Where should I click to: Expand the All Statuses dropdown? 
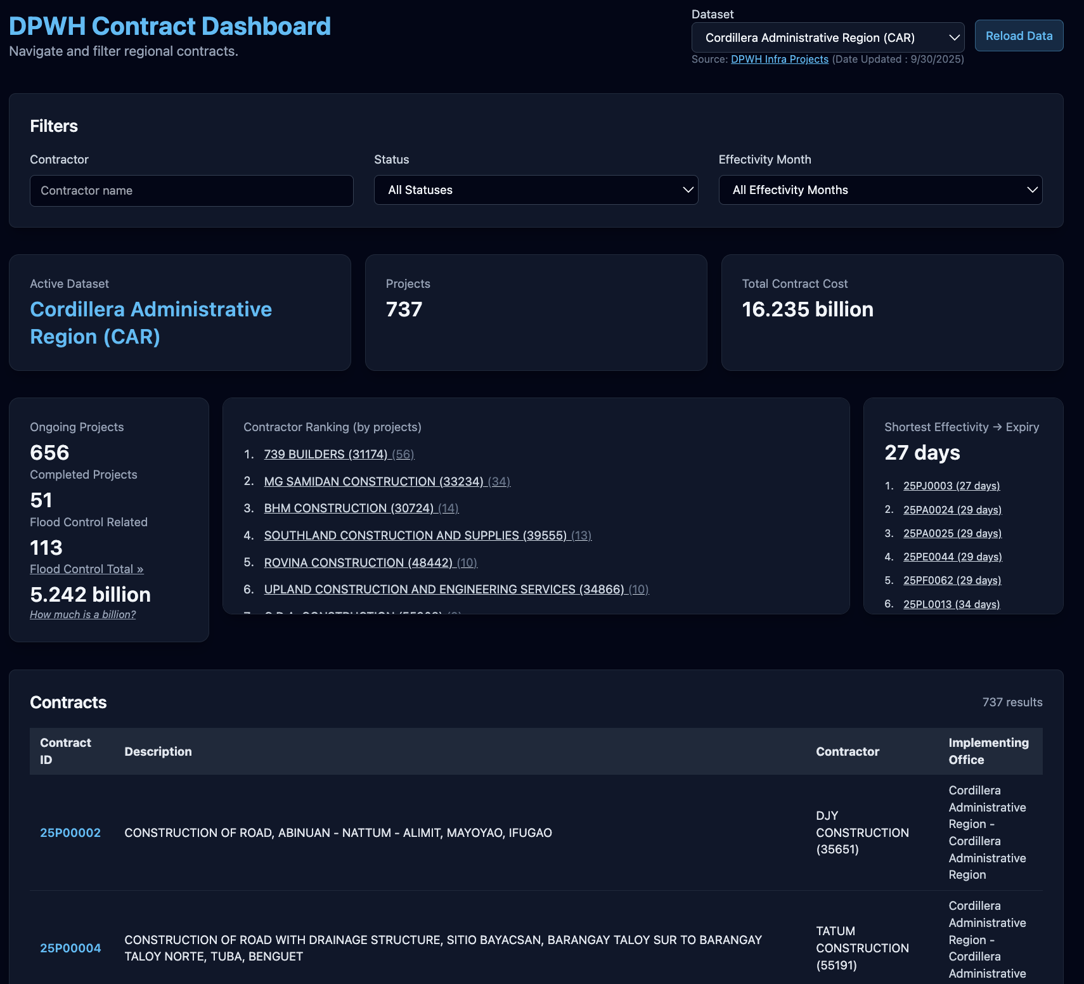pos(536,190)
